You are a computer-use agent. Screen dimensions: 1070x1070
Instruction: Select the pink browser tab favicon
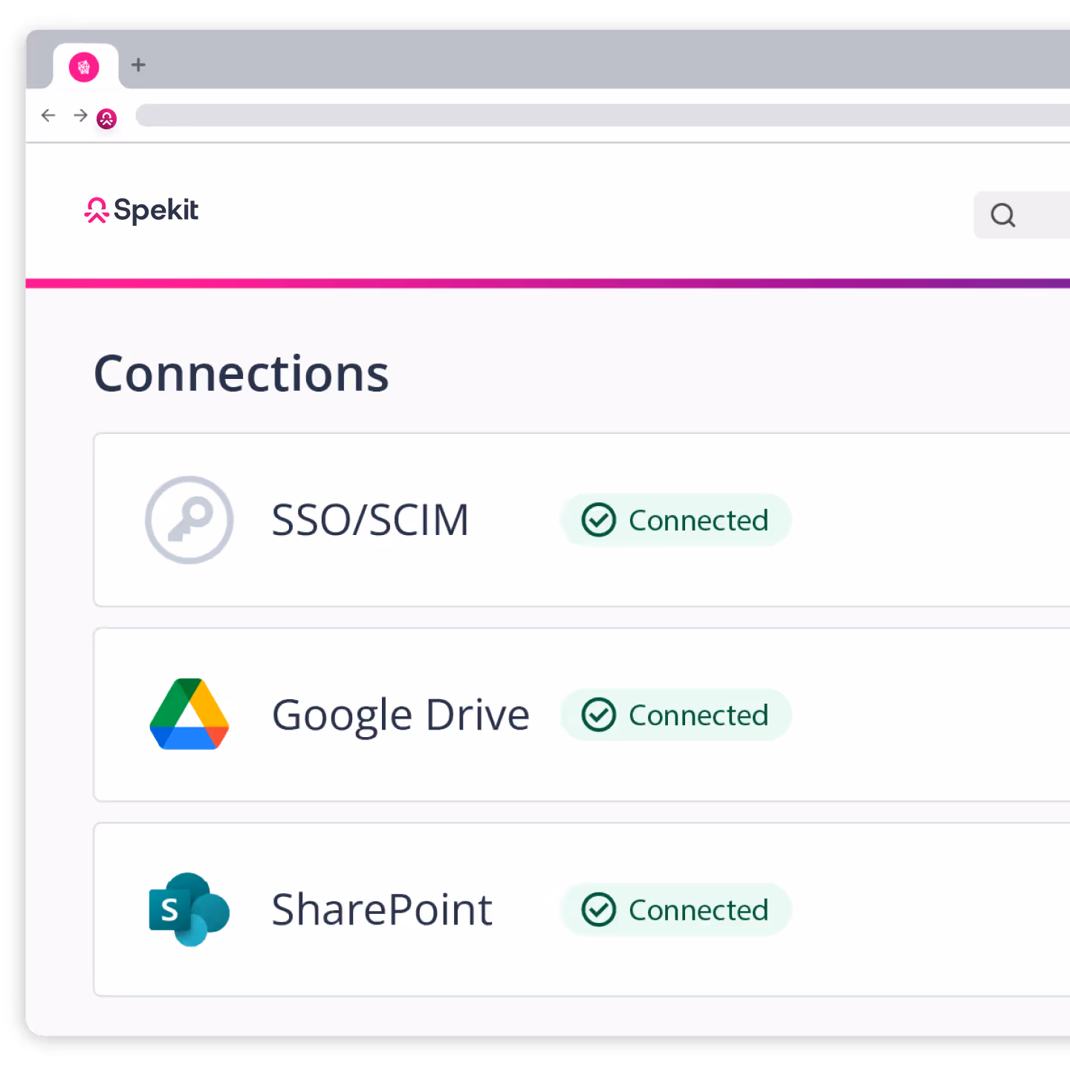[84, 68]
